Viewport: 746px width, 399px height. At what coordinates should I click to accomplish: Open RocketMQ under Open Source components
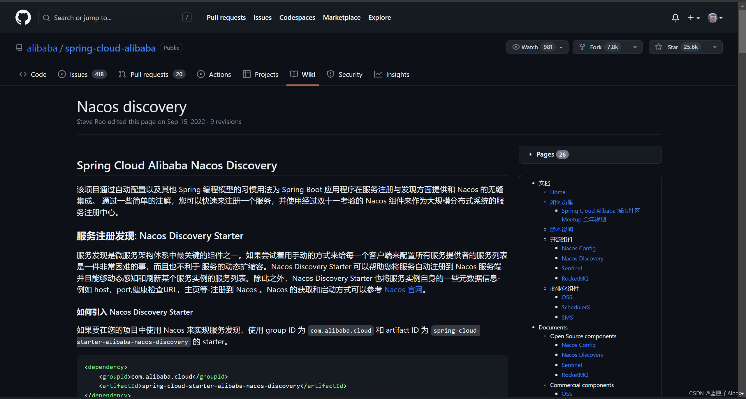click(575, 375)
